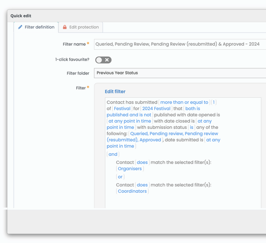Click the 'and' logical operator
266x243 pixels.
pyautogui.click(x=113, y=154)
